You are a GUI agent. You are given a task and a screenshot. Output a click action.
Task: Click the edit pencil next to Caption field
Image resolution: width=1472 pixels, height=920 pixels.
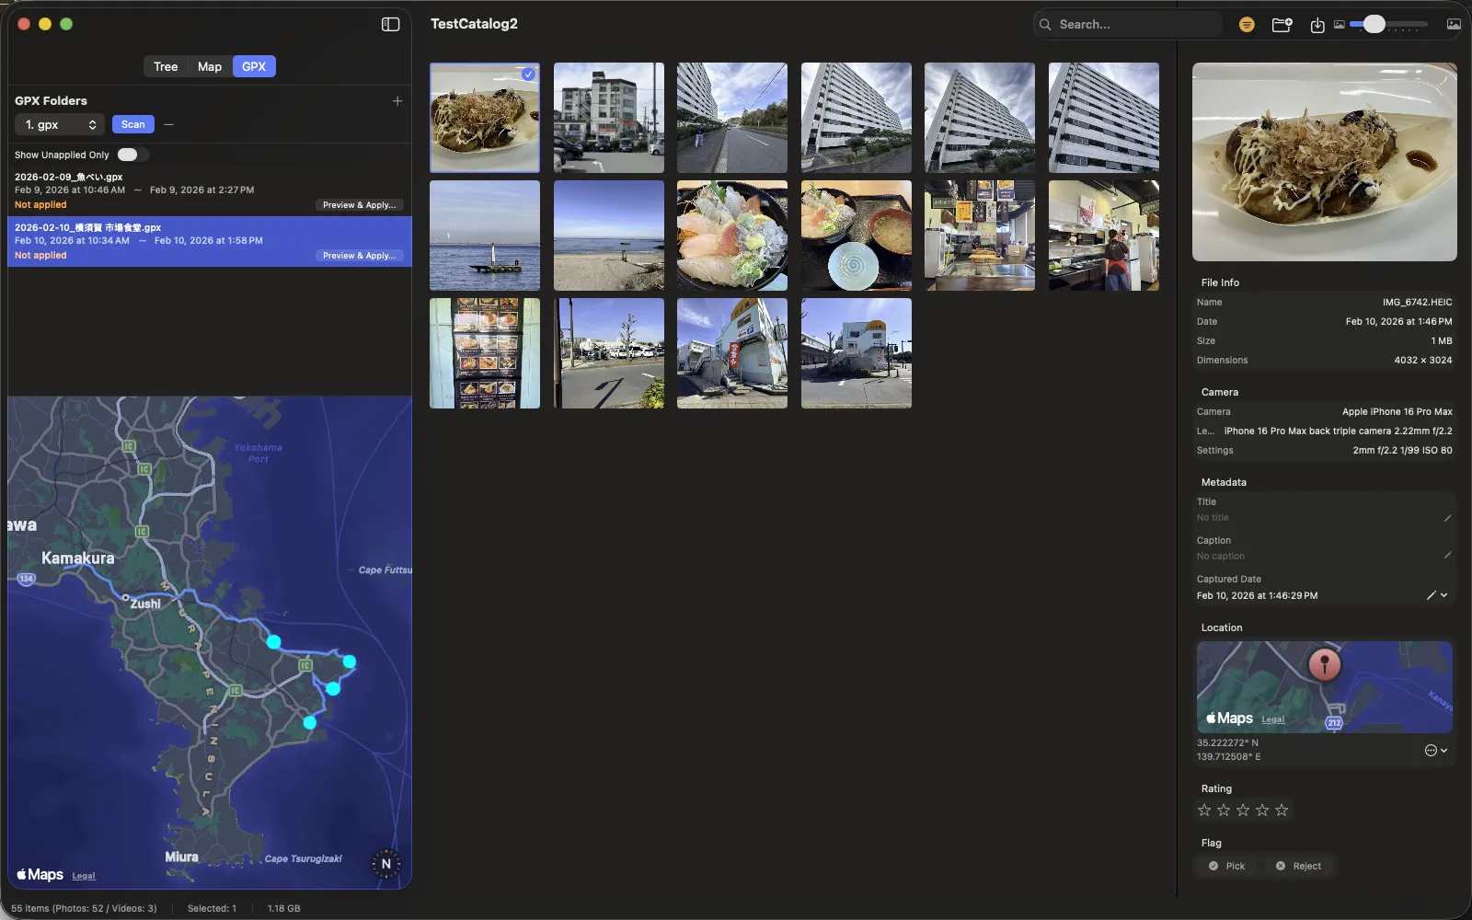click(x=1446, y=556)
